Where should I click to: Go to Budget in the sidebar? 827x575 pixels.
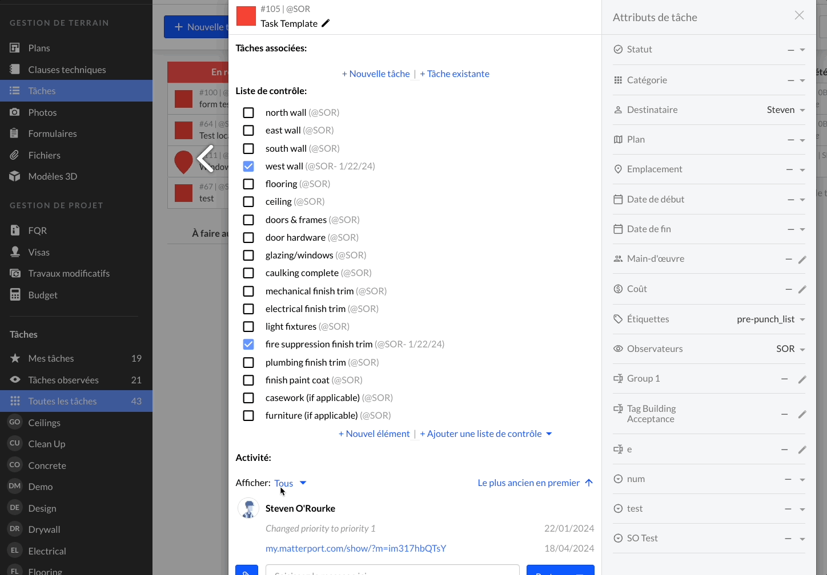[x=43, y=295]
